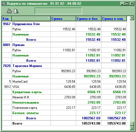Click the 6568.19 value in Сумма в баз.

point(94,92)
